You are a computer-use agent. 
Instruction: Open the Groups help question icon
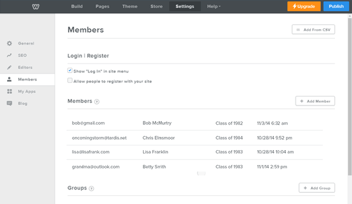91,189
